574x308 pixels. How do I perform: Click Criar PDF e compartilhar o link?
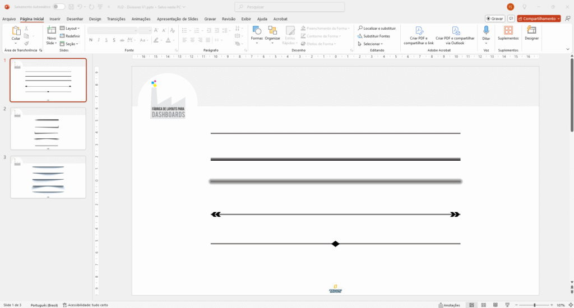[418, 35]
